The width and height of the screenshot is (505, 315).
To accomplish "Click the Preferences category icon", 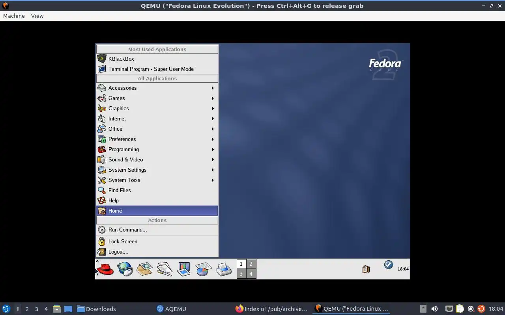I will (x=102, y=139).
